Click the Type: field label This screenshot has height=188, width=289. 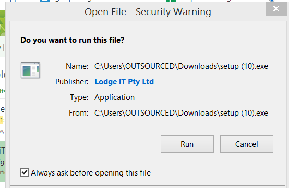coord(79,97)
